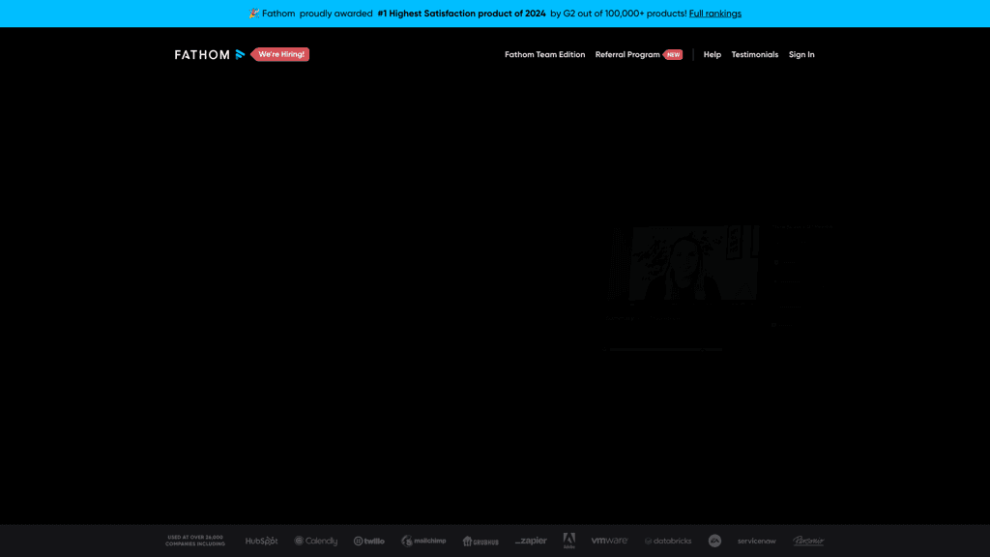Screen dimensions: 990x557
Task: Click the Databricks logo
Action: click(x=668, y=542)
